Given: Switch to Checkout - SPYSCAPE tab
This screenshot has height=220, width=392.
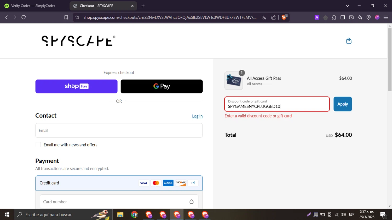Looking at the screenshot, I should 103,6.
